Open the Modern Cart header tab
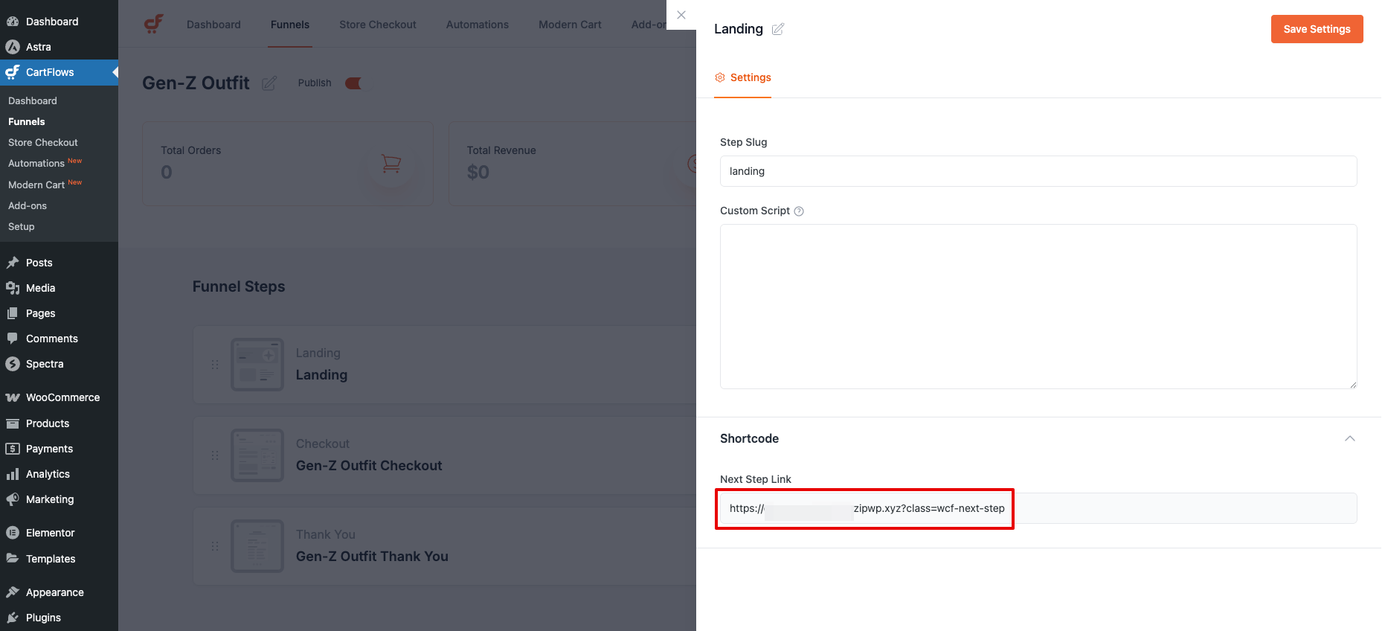1385x631 pixels. coord(570,25)
